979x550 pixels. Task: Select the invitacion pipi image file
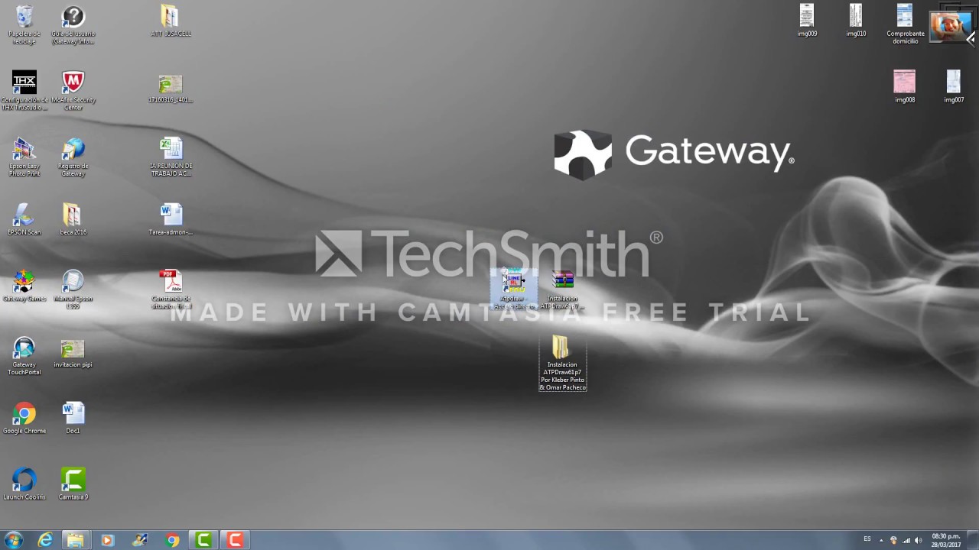click(x=73, y=352)
